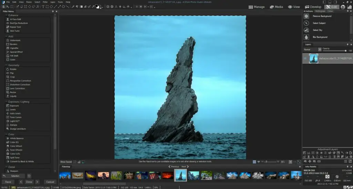Switch to Develop mode
Viewport: 353px width, 189px height.
312,7
